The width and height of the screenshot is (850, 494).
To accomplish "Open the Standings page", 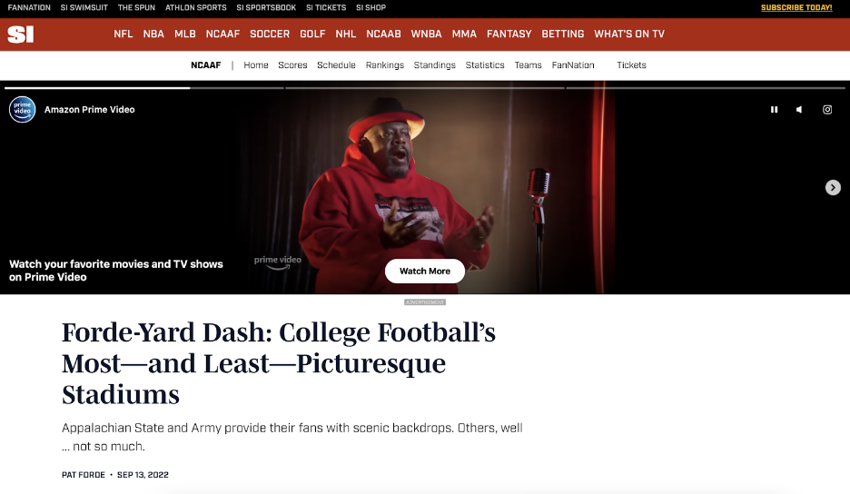I will pos(435,65).
